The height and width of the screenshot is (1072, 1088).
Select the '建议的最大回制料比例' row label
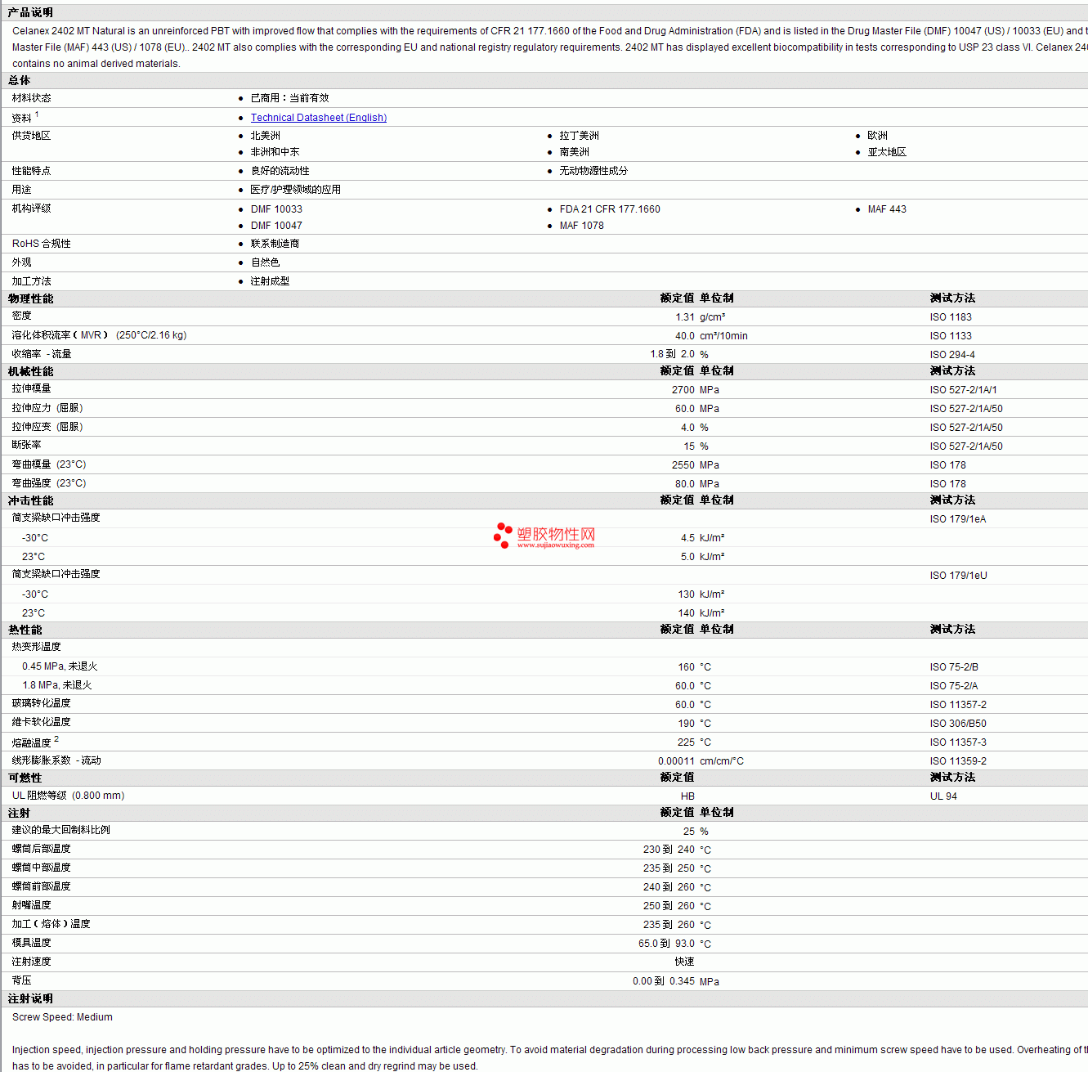60,830
